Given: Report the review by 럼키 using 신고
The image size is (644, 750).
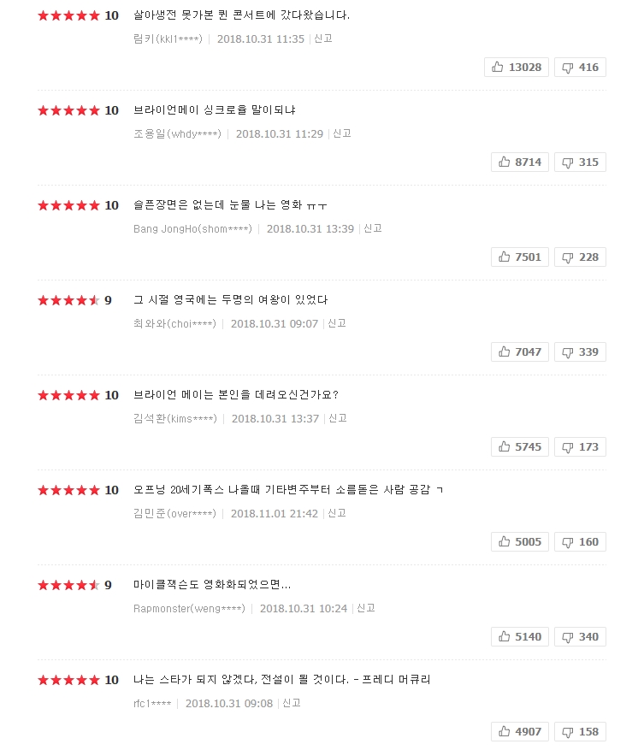Looking at the screenshot, I should (323, 39).
